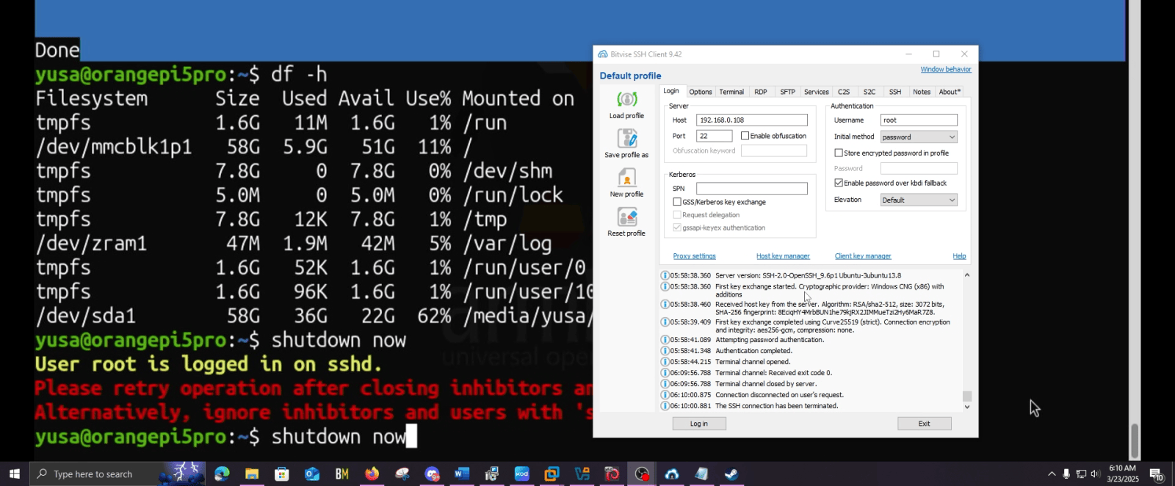Click the Load profile icon
1175x486 pixels.
pos(626,100)
